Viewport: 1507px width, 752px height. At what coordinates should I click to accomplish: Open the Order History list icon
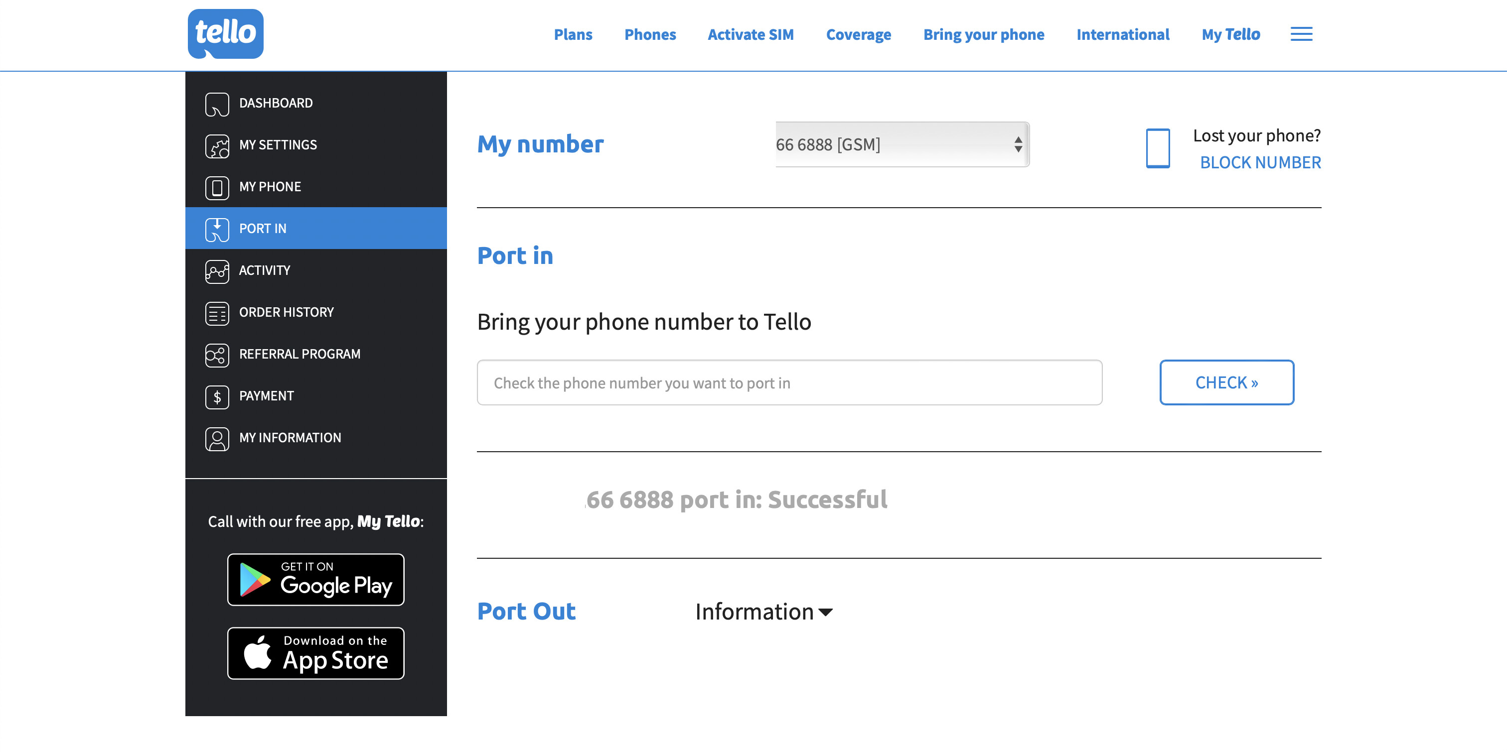[217, 313]
